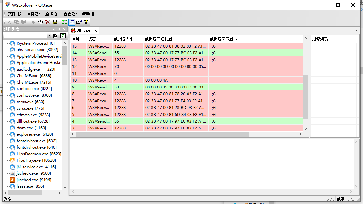Select ahs_service.exe [3392] process
The height and width of the screenshot is (204, 363).
click(x=37, y=49)
